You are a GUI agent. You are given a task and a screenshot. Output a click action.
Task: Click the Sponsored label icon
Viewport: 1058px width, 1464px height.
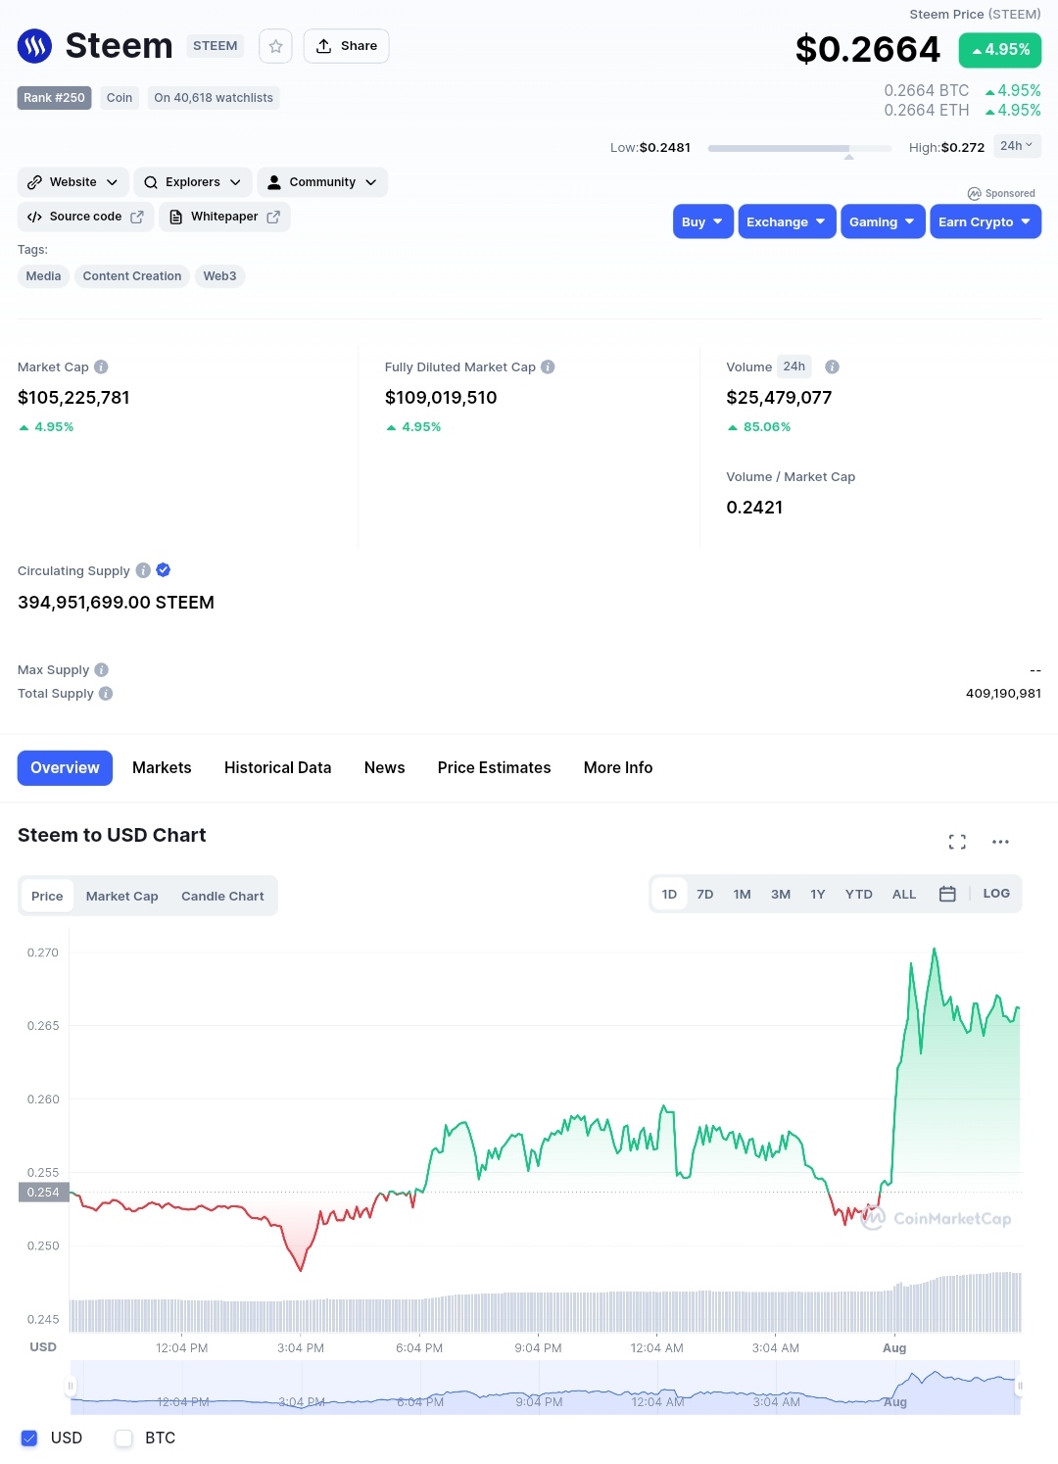974,194
